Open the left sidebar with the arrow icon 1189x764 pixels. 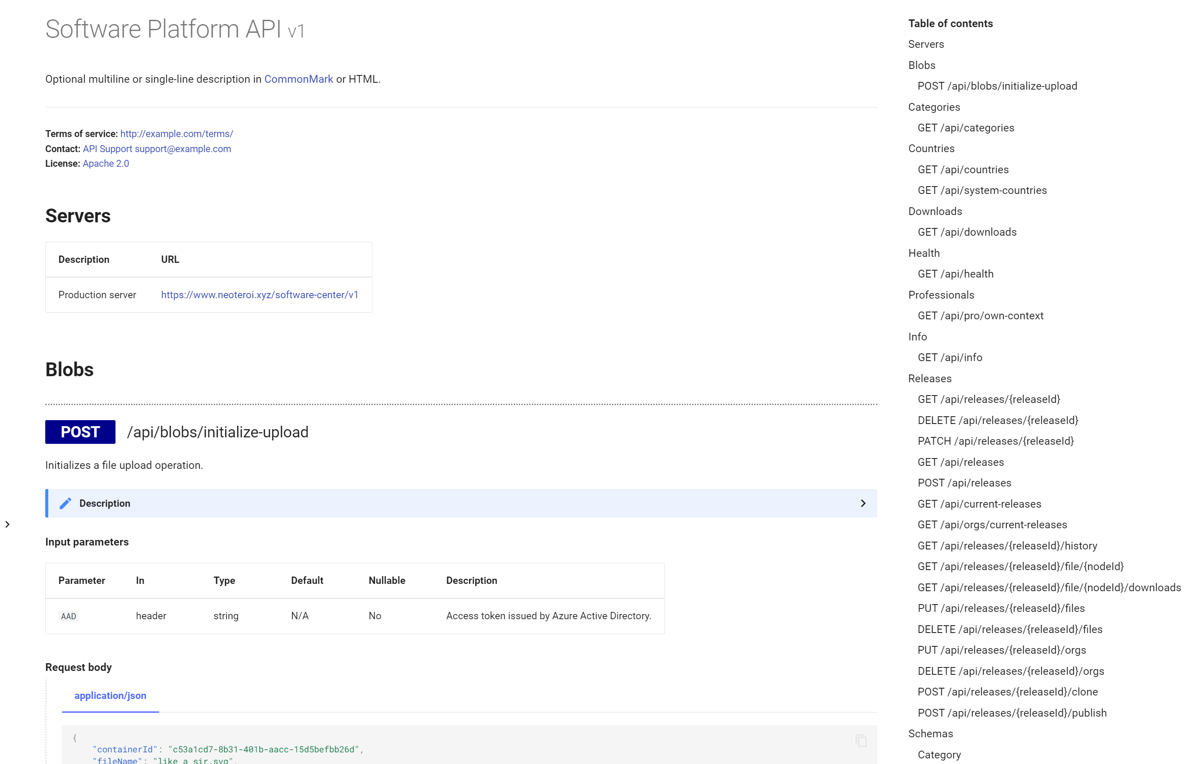coord(7,524)
